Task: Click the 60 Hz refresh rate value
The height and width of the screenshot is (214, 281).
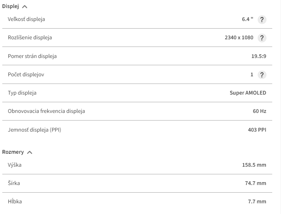Action: tap(260, 111)
